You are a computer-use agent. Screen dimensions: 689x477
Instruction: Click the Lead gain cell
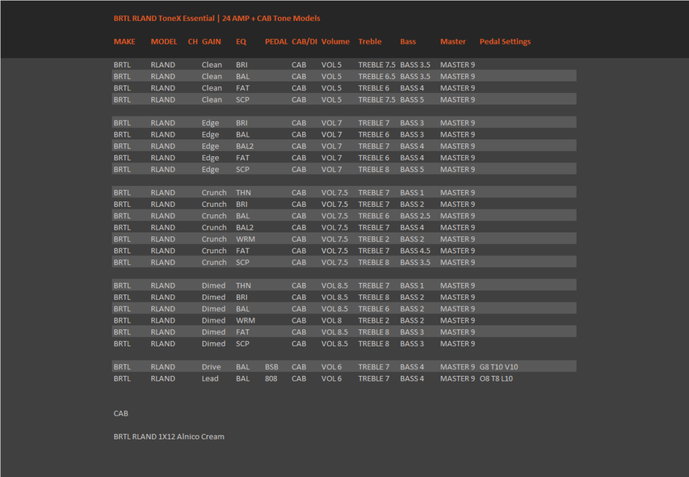(210, 379)
